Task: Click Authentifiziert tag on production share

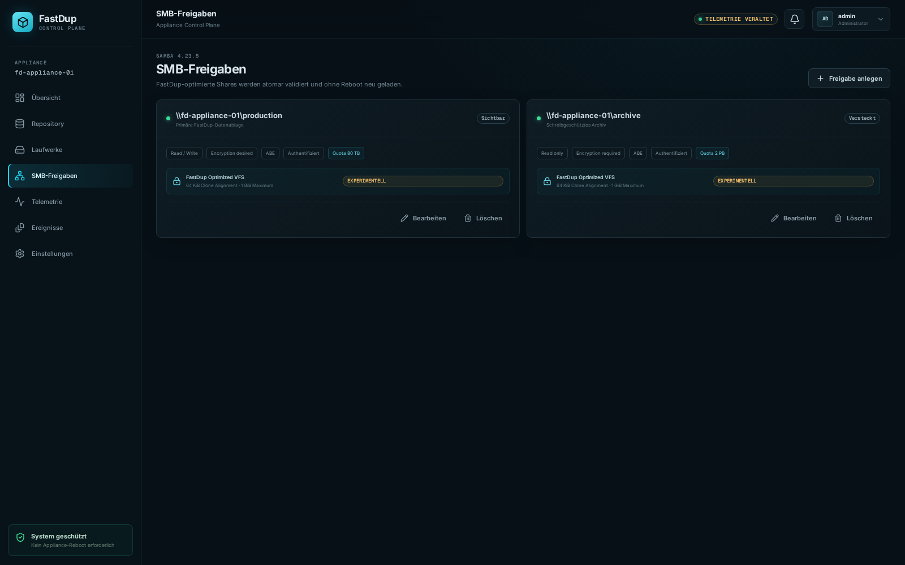Action: coord(304,153)
